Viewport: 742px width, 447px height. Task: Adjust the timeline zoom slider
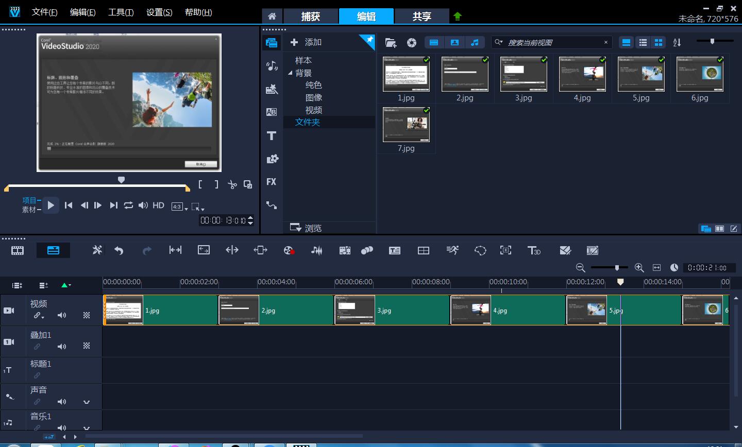tap(617, 268)
